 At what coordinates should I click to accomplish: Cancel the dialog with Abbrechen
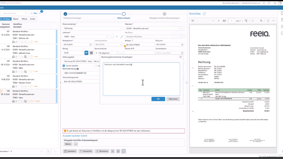click(173, 99)
